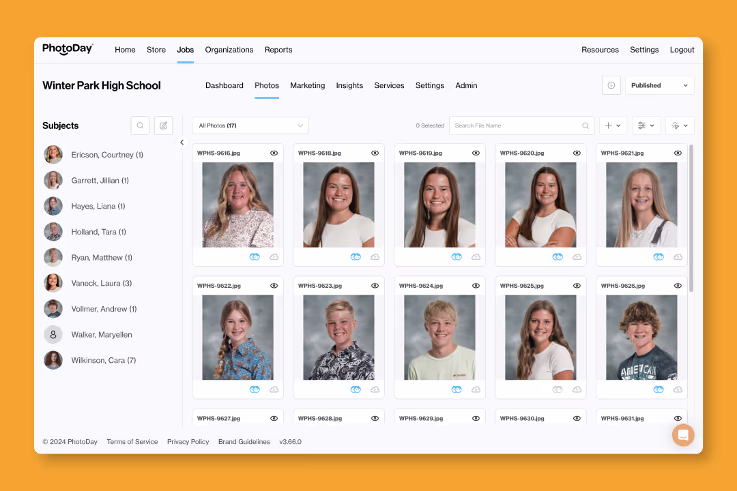This screenshot has width=737, height=491.
Task: Toggle visibility eye on WPHS-9624.jpg
Action: pos(476,286)
